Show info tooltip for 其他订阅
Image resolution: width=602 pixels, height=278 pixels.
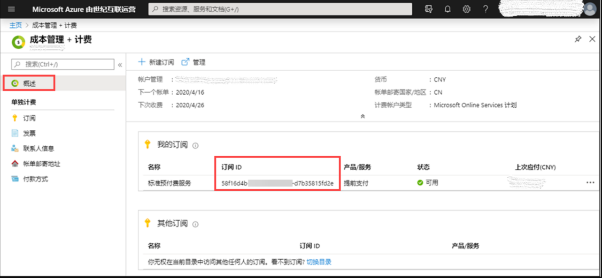pos(195,224)
